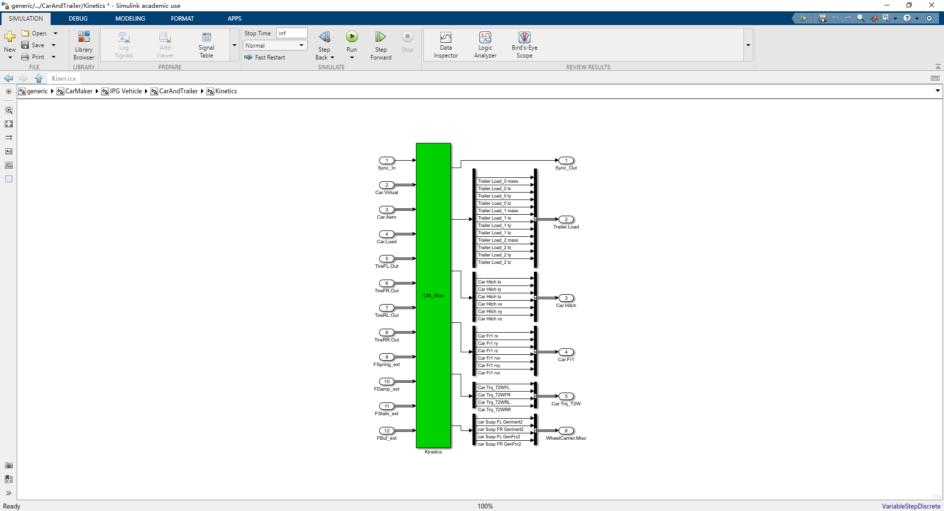Go to CarAndTrailer in the breadcrumb
Image resolution: width=944 pixels, height=511 pixels.
tap(178, 91)
